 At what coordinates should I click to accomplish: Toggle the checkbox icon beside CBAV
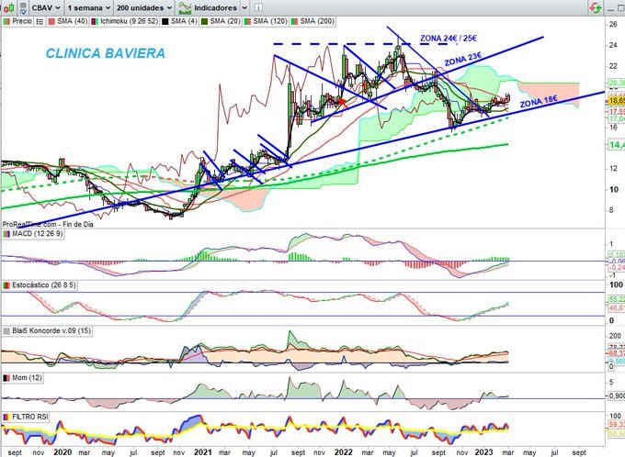coord(24,7)
